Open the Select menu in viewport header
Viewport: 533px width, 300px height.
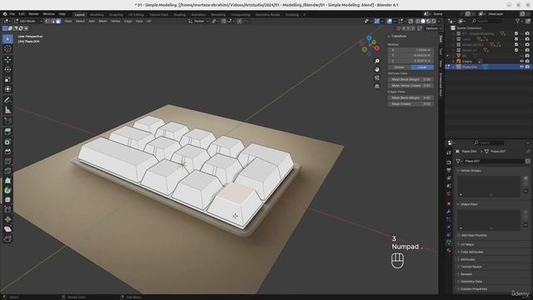[x=80, y=21]
